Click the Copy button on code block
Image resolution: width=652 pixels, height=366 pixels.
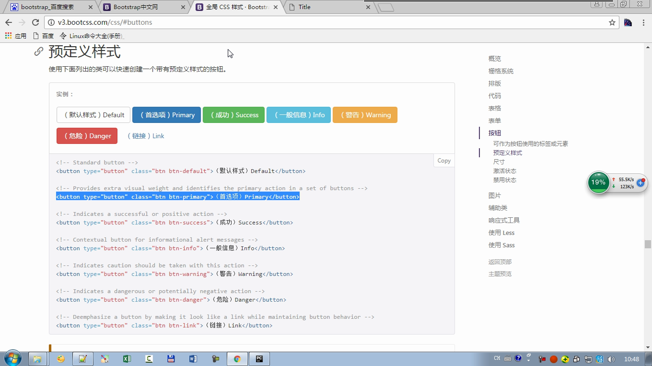[x=444, y=161]
